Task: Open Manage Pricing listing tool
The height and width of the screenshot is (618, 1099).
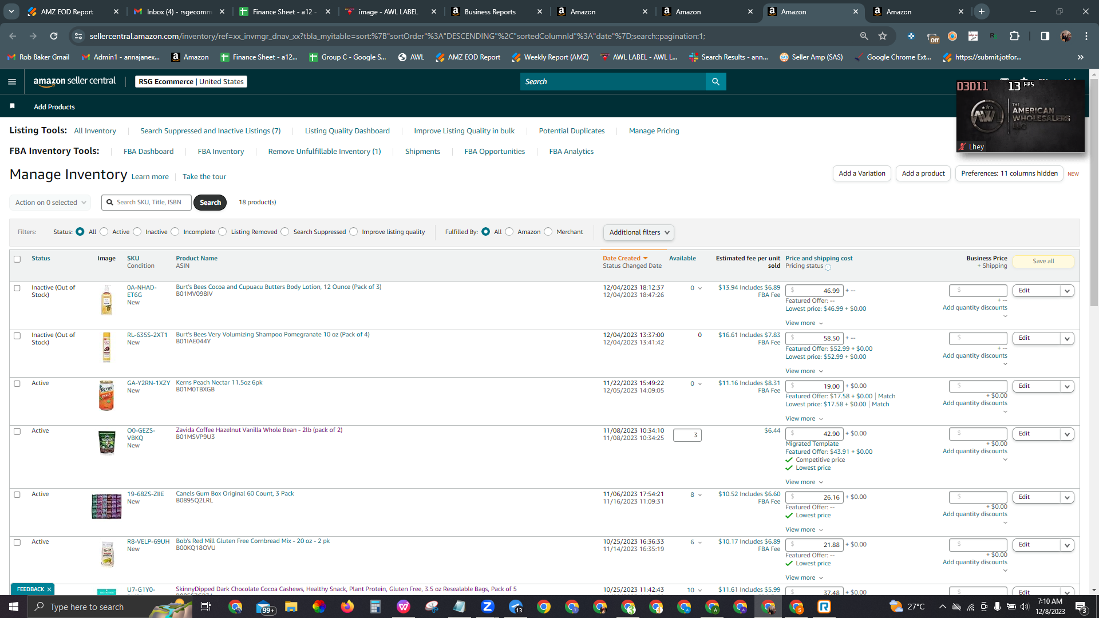Action: point(654,130)
